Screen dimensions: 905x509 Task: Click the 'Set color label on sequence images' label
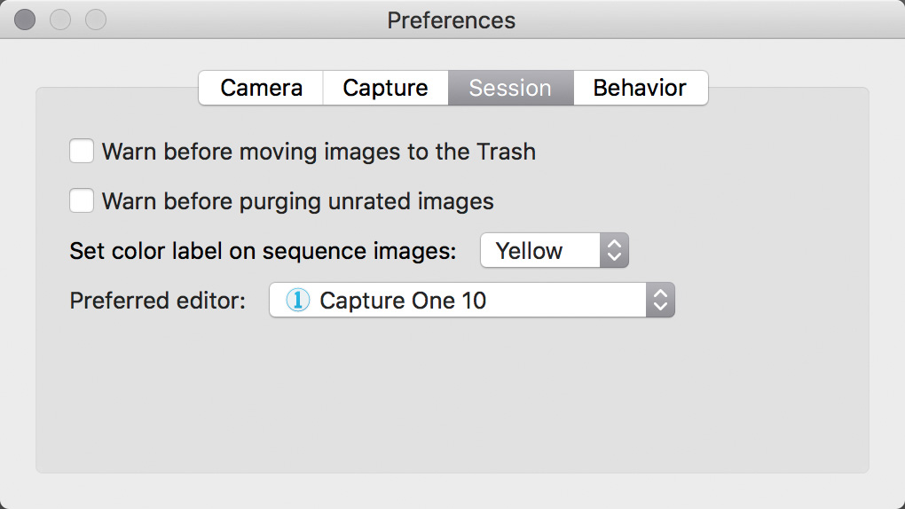pyautogui.click(x=263, y=251)
